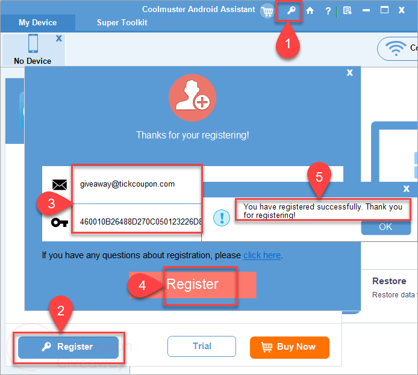The height and width of the screenshot is (375, 418).
Task: Go to home via the house icon
Action: 310,11
